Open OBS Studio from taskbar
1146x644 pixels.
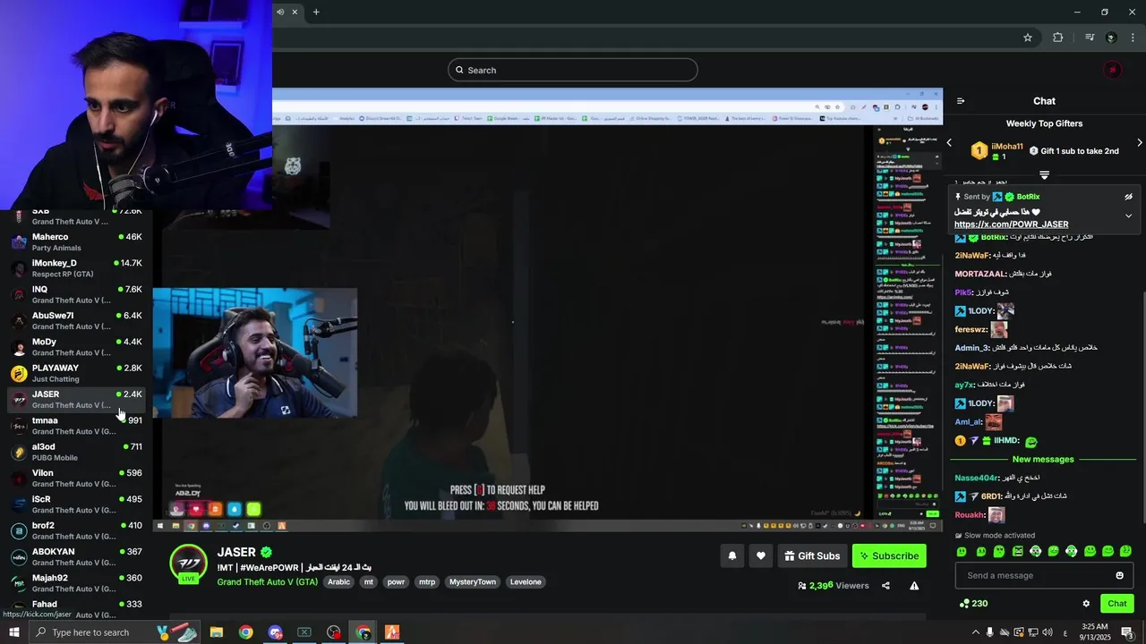334,632
